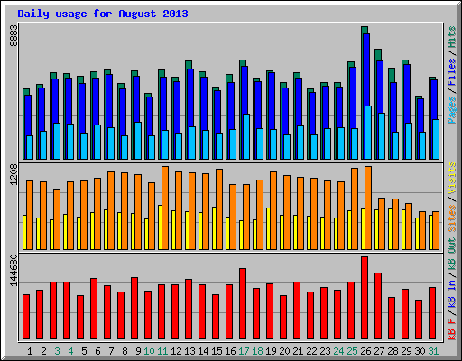Image resolution: width=462 pixels, height=361 pixels.
Task: Select the day 20 x-axis label
Action: click(284, 351)
